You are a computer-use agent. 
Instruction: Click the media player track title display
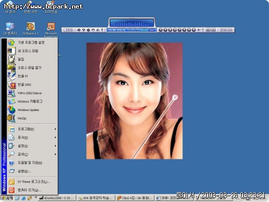(x=132, y=30)
